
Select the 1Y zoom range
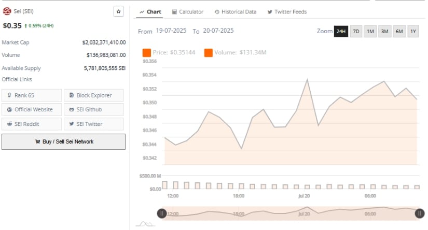tap(413, 31)
